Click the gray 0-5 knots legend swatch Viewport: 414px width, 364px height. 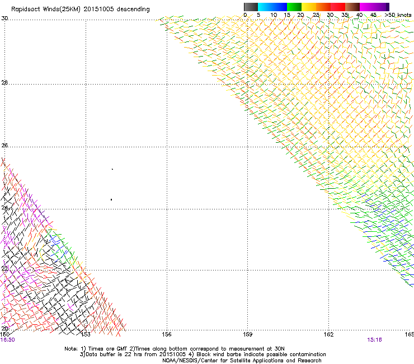click(251, 7)
